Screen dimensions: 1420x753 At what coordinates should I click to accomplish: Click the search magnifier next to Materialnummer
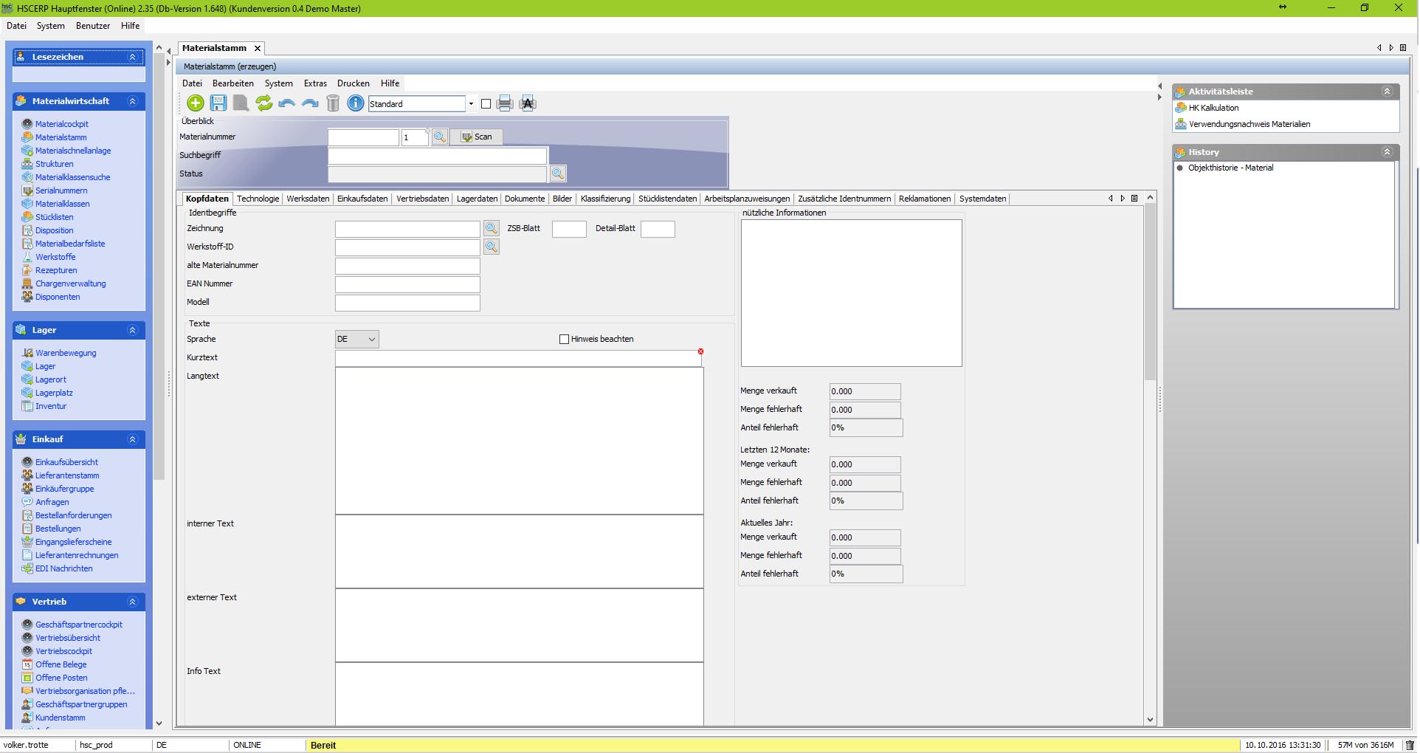coord(440,137)
